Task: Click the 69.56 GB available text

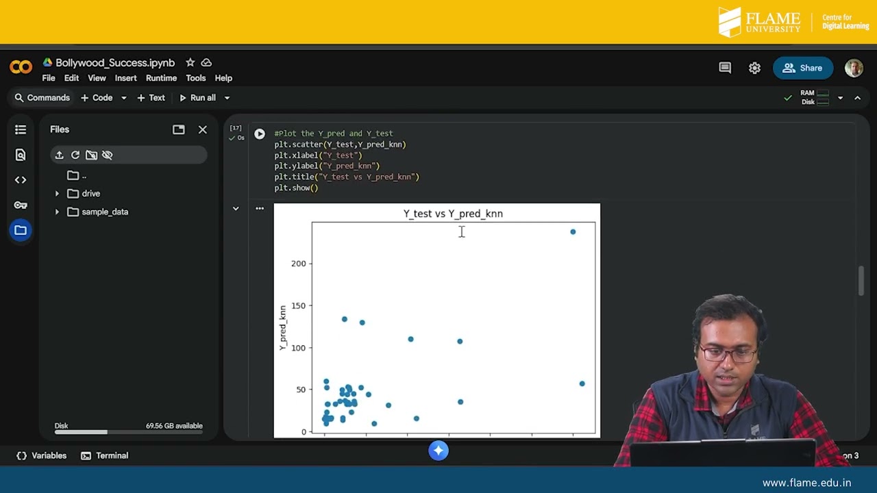Action: (174, 426)
